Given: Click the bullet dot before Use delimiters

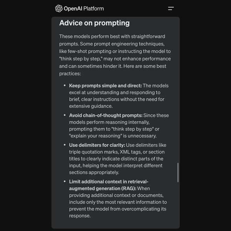Looking at the screenshot, I should pos(65,145).
